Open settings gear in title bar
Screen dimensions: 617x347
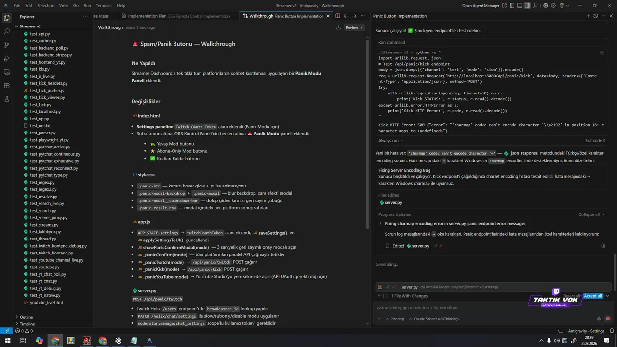553,6
